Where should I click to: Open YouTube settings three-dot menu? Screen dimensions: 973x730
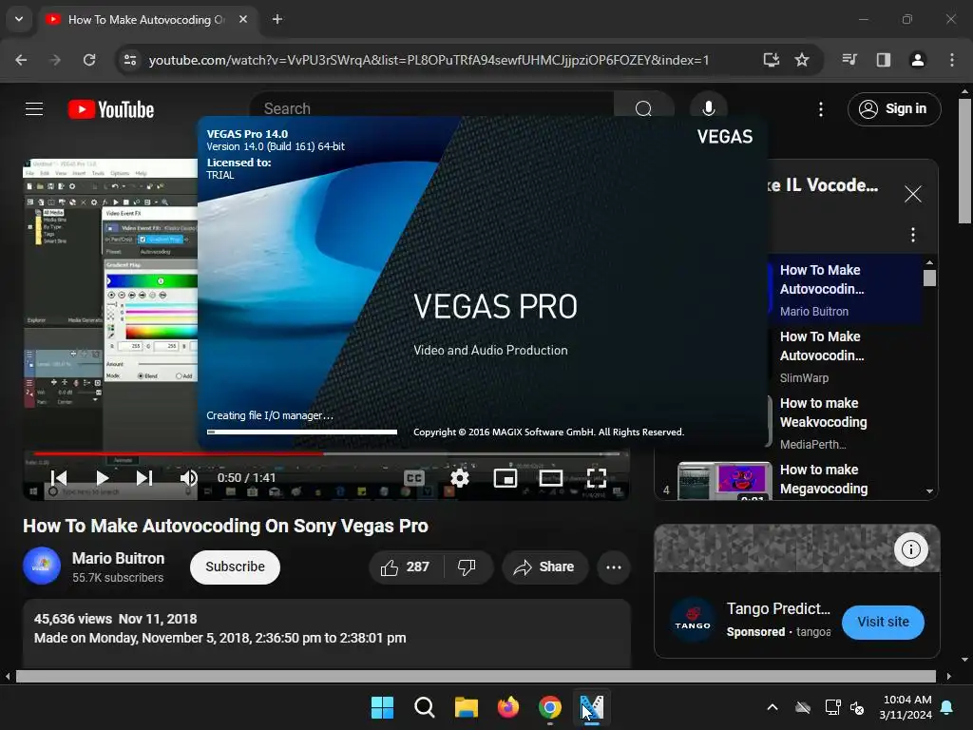pos(820,109)
